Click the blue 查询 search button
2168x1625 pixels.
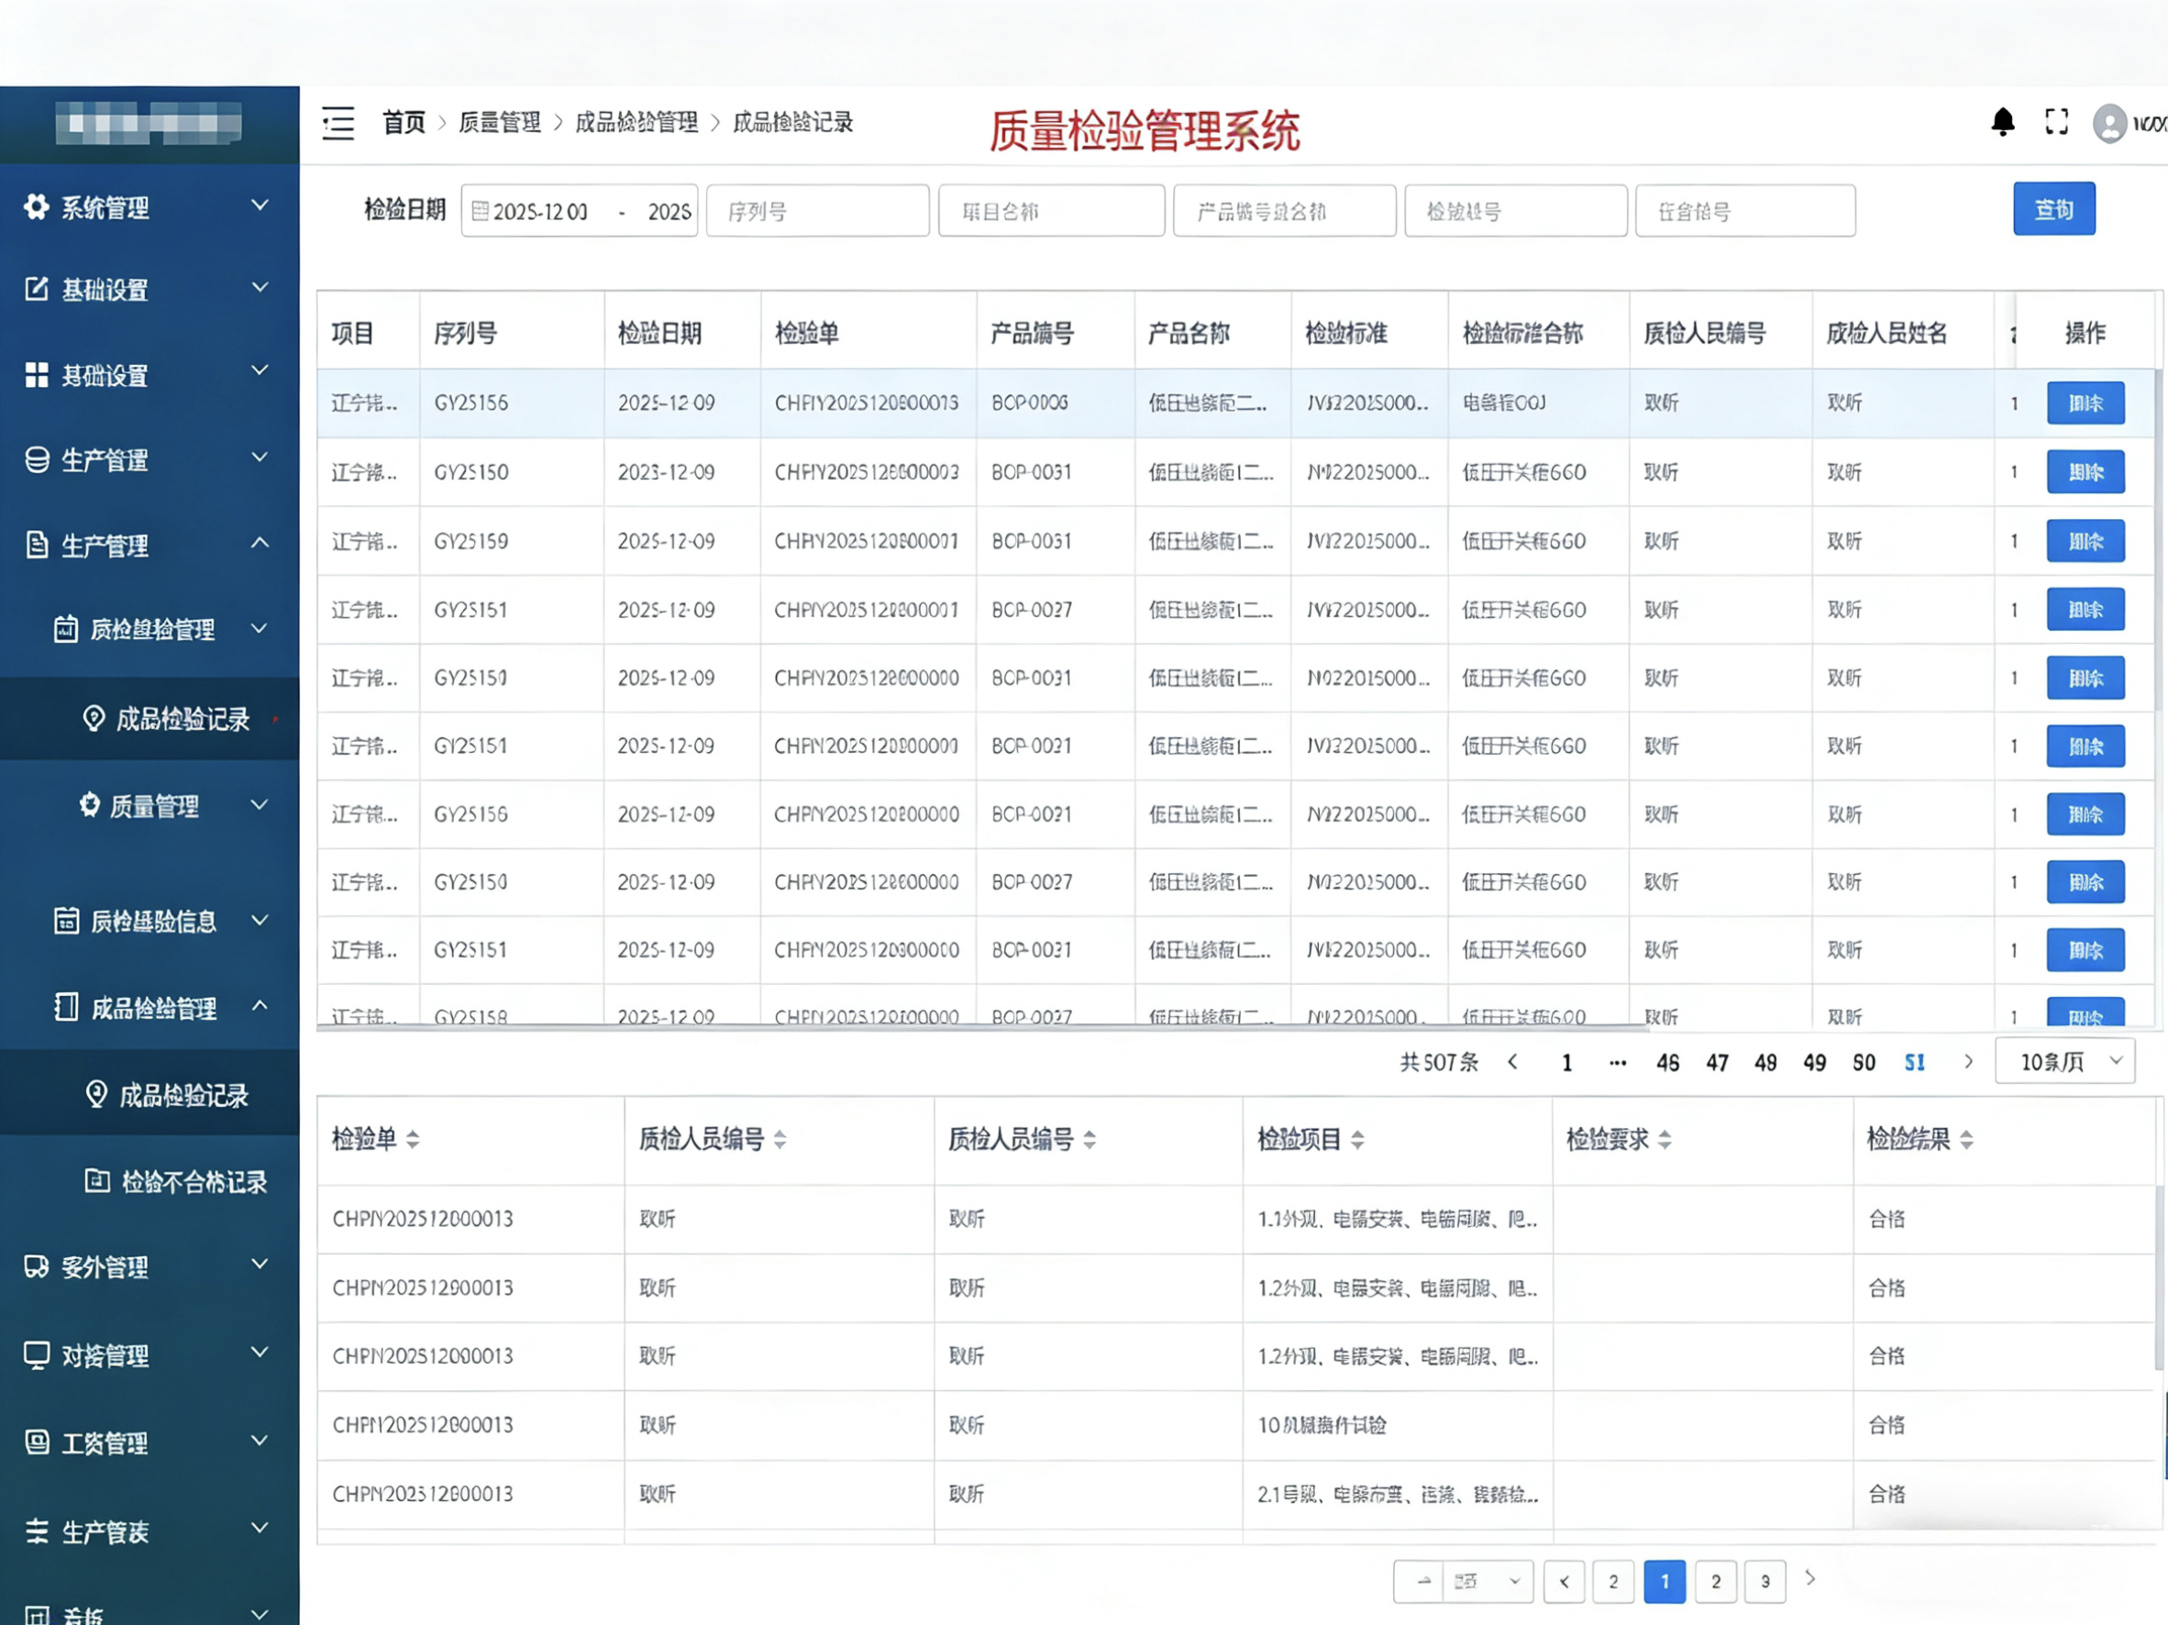coord(2053,209)
